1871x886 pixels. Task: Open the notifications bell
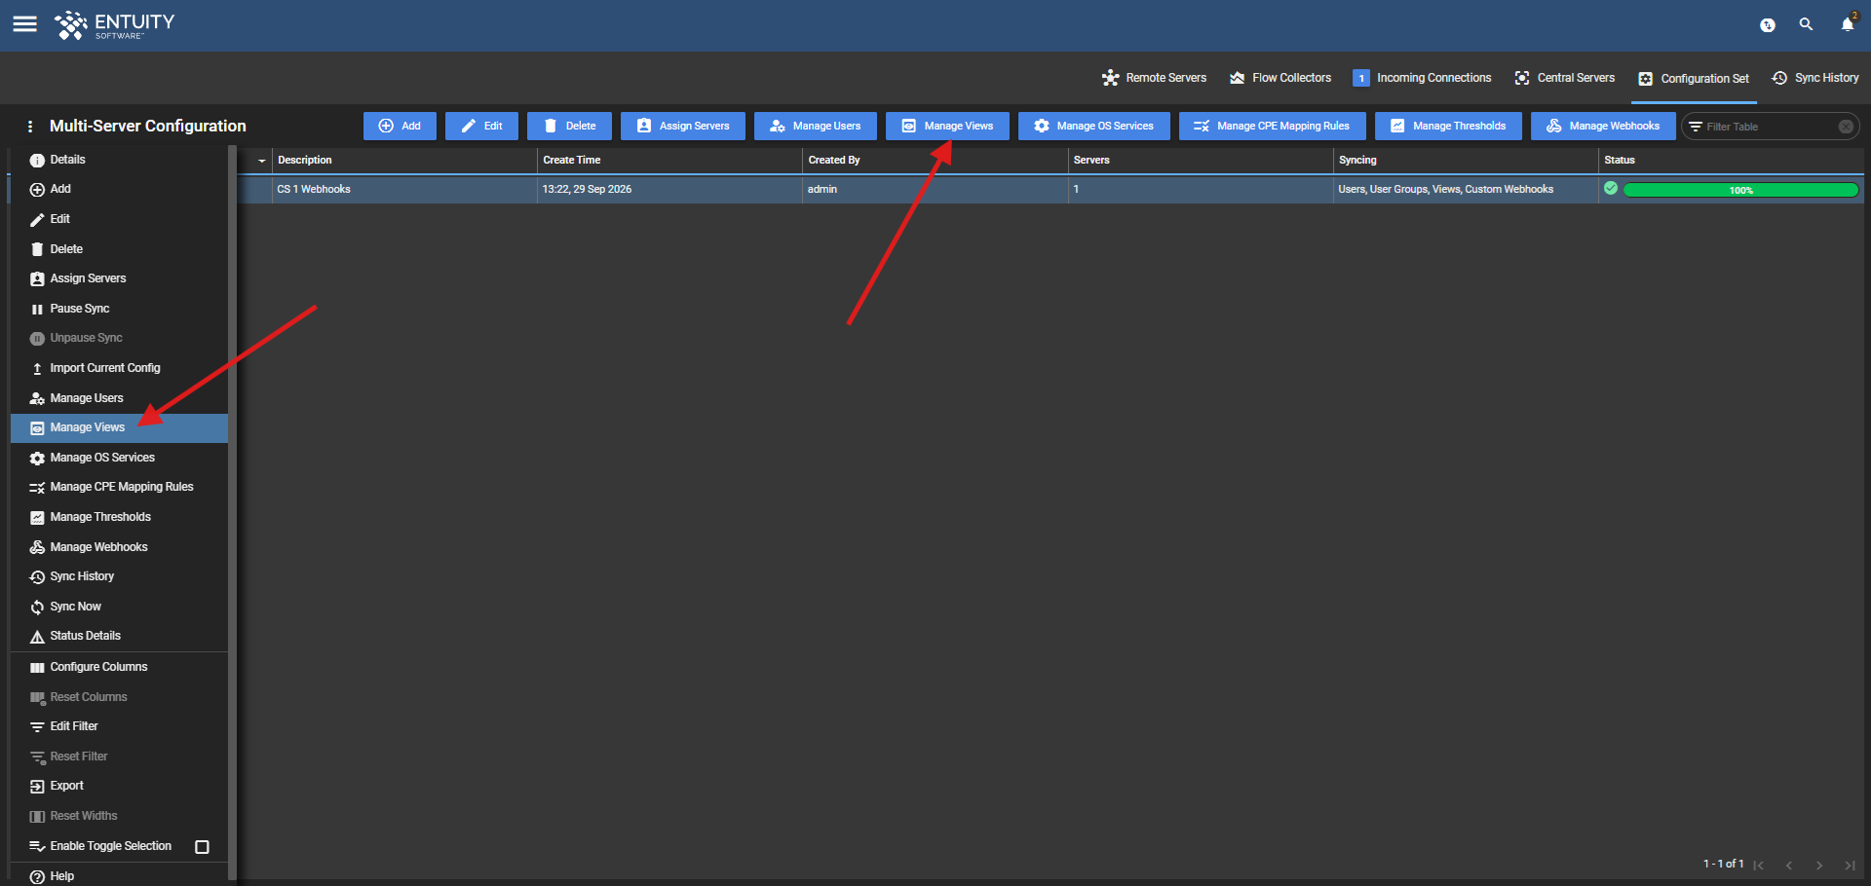pos(1848,24)
